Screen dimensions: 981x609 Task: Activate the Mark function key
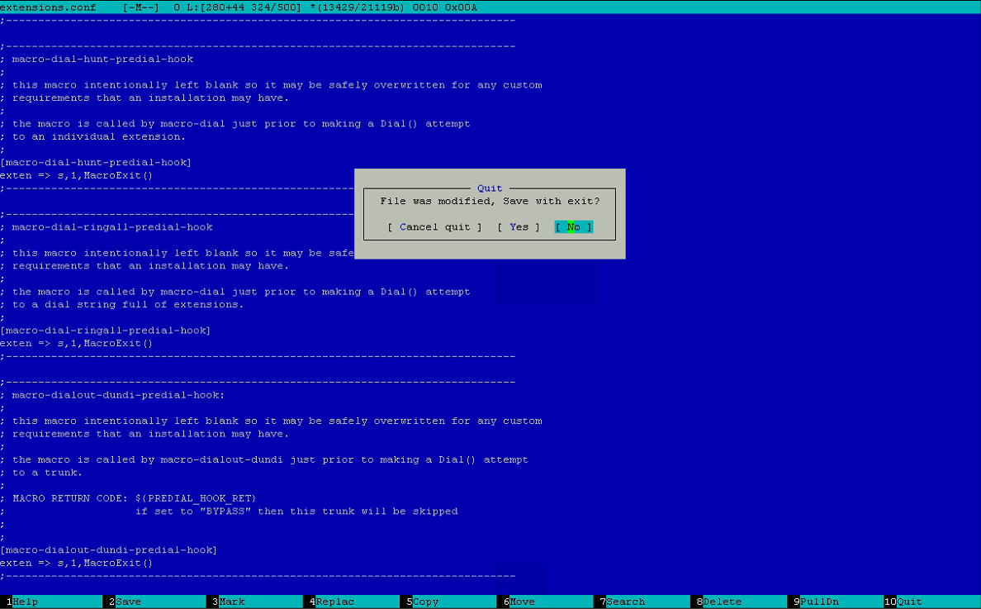tap(231, 602)
